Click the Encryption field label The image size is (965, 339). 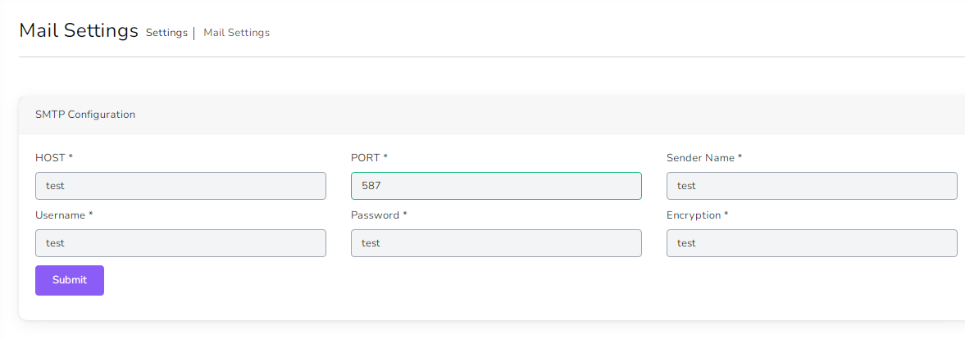click(x=694, y=215)
